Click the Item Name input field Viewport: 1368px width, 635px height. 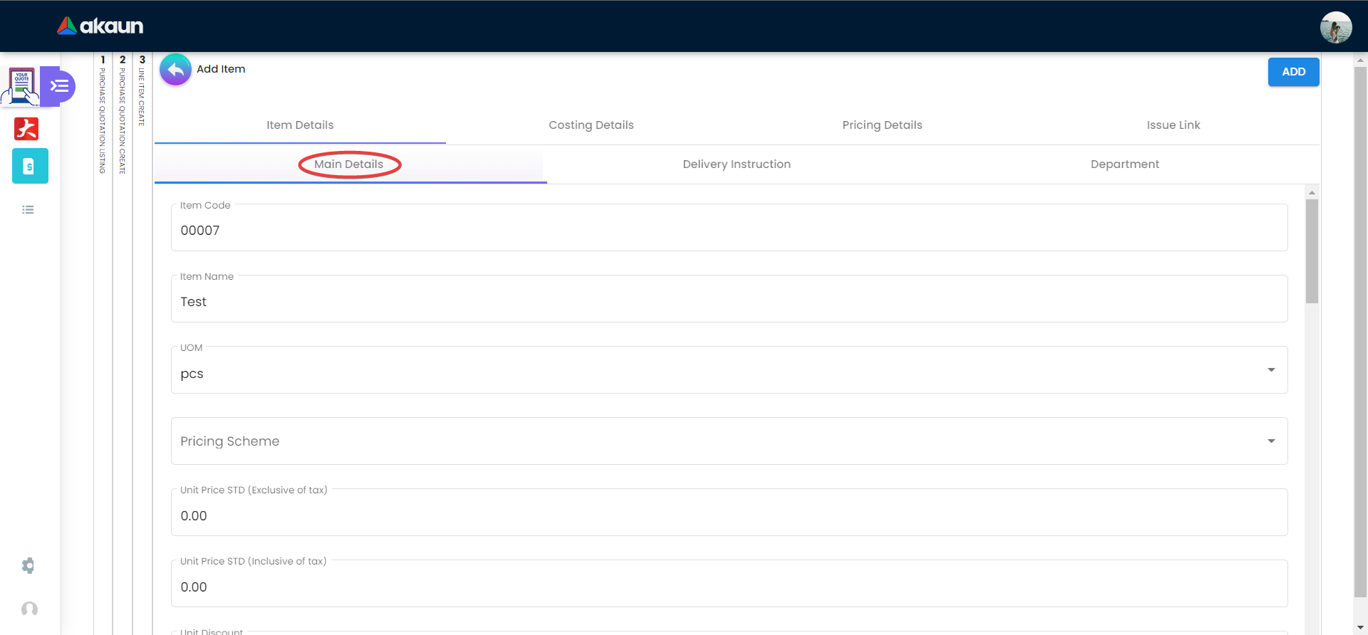coord(729,299)
